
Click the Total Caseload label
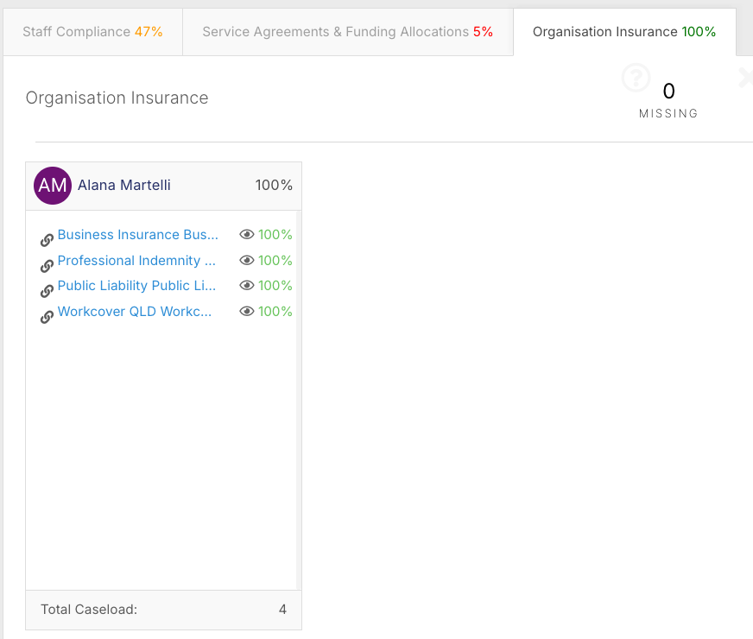(x=89, y=610)
